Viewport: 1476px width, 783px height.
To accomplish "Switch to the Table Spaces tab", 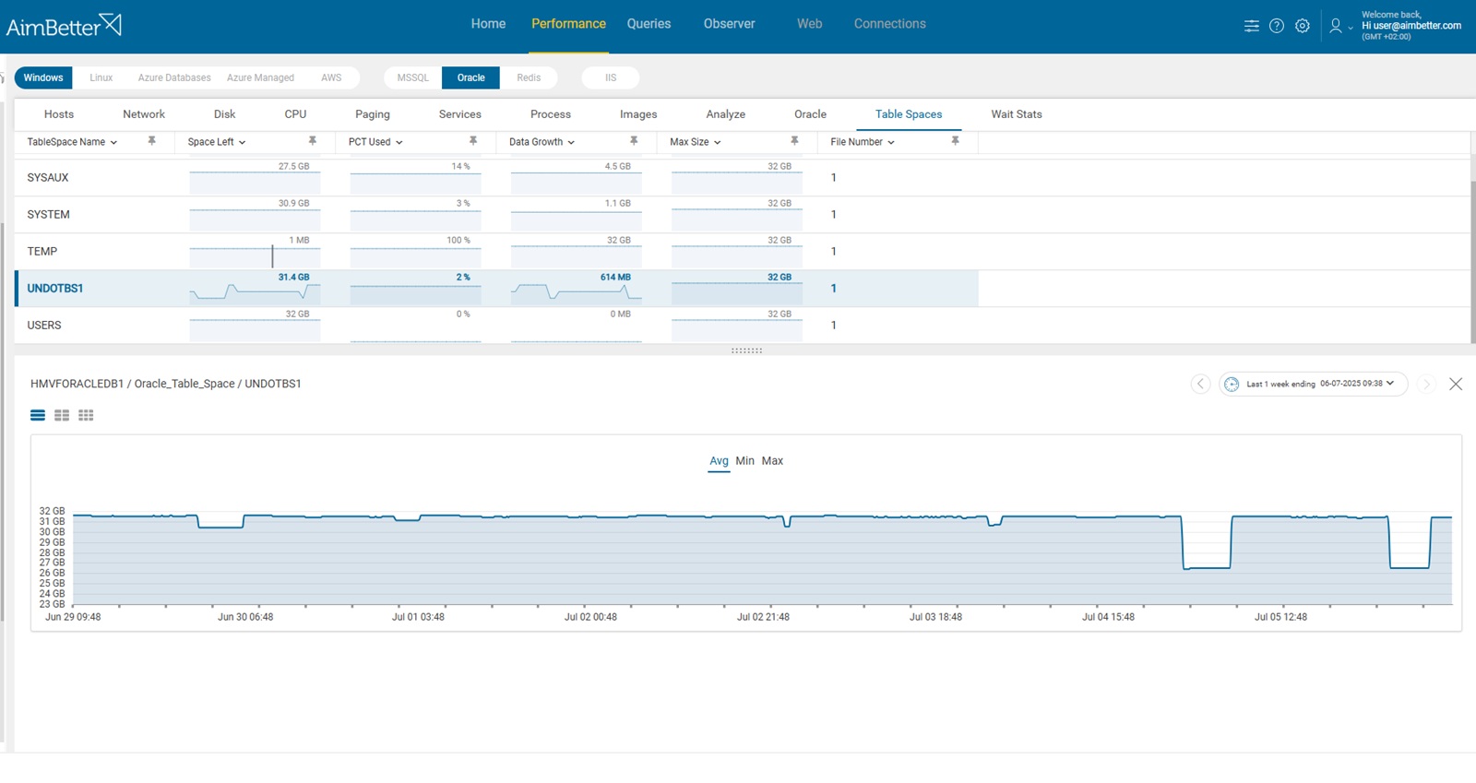I will coord(909,114).
